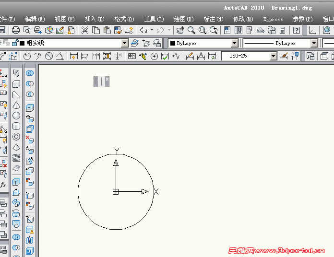Open the layer name dropdown arrow
The image size is (334, 257).
[x=124, y=43]
